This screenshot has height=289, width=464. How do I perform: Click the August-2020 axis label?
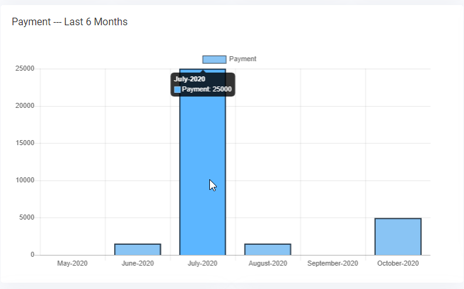tap(267, 263)
